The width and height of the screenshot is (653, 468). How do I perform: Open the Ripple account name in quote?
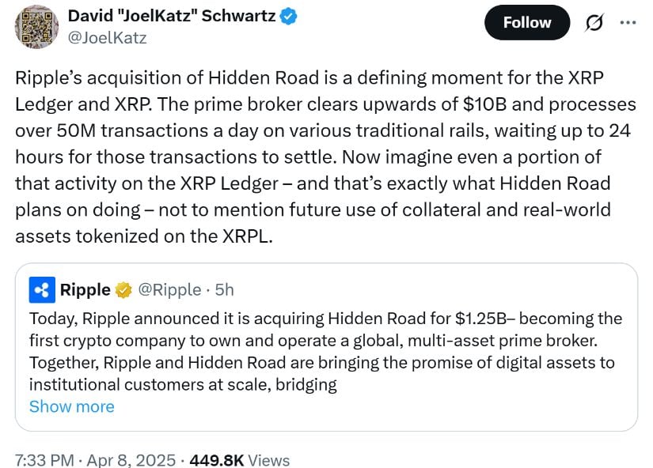(85, 290)
